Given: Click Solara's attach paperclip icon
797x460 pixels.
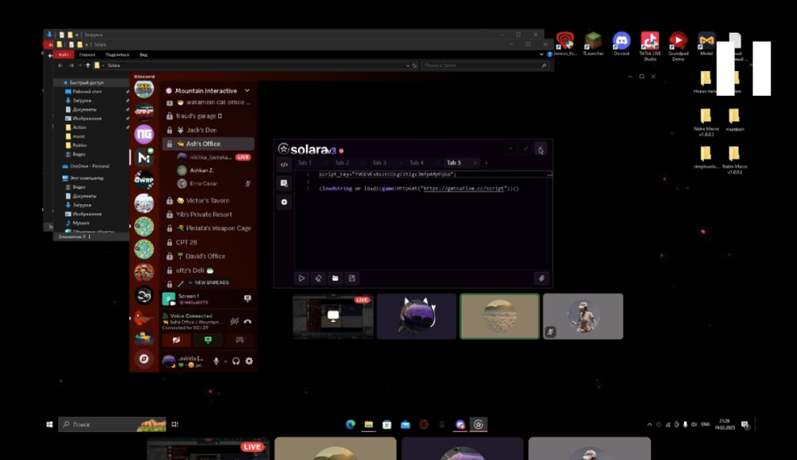Looking at the screenshot, I should (x=541, y=278).
